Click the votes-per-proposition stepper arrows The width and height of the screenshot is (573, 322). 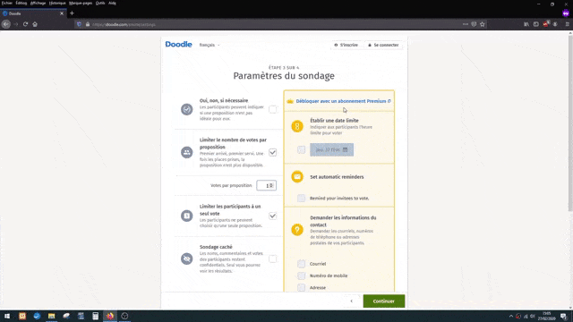click(271, 185)
